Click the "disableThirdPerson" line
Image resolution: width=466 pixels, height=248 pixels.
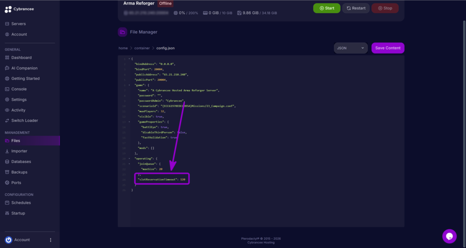(x=164, y=132)
